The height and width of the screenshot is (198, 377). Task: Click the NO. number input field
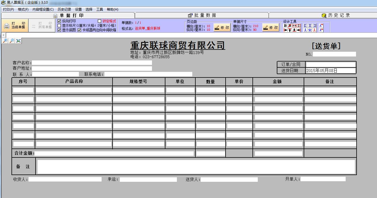click(x=334, y=54)
